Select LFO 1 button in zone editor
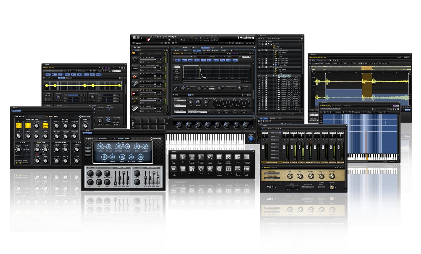421x254 pixels. [x=190, y=95]
